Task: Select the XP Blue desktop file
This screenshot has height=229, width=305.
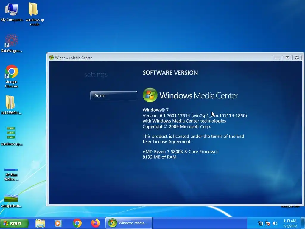Action: pos(11,175)
